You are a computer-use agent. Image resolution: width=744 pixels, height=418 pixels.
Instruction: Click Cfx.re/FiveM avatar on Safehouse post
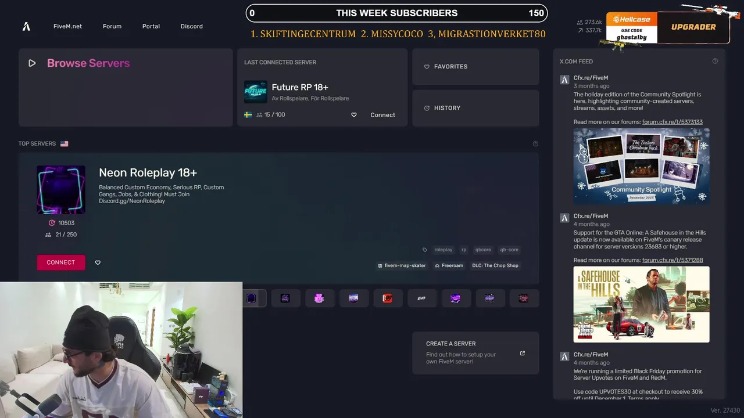point(564,218)
